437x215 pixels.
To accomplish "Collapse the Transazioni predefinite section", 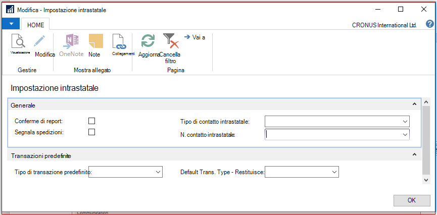I will pos(414,154).
